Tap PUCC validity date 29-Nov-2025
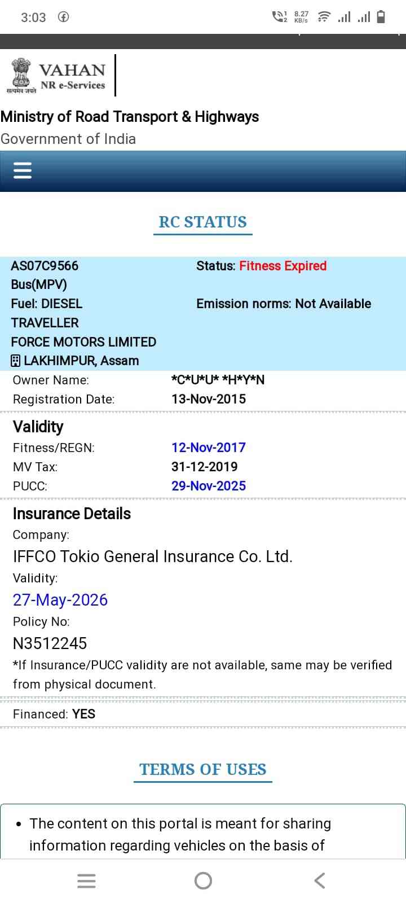This screenshot has height=903, width=406. [209, 486]
